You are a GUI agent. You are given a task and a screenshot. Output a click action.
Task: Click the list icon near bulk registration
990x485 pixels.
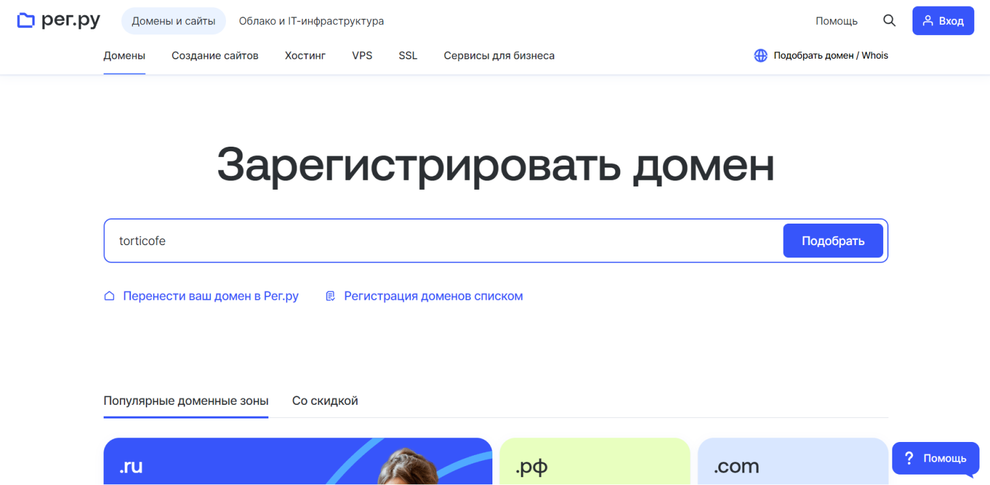[x=330, y=296]
